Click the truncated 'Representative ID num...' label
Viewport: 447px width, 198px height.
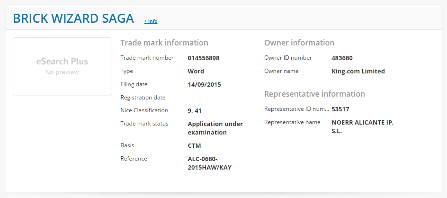tap(297, 109)
